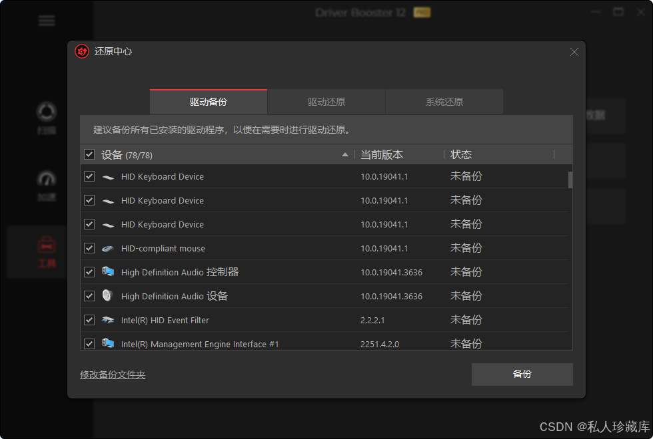653x439 pixels.
Task: Select Intel(R) Management Engine Interface #1 name
Action: pyautogui.click(x=200, y=345)
